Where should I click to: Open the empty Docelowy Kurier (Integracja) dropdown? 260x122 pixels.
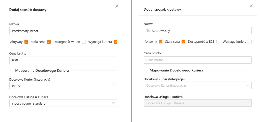click(x=197, y=86)
